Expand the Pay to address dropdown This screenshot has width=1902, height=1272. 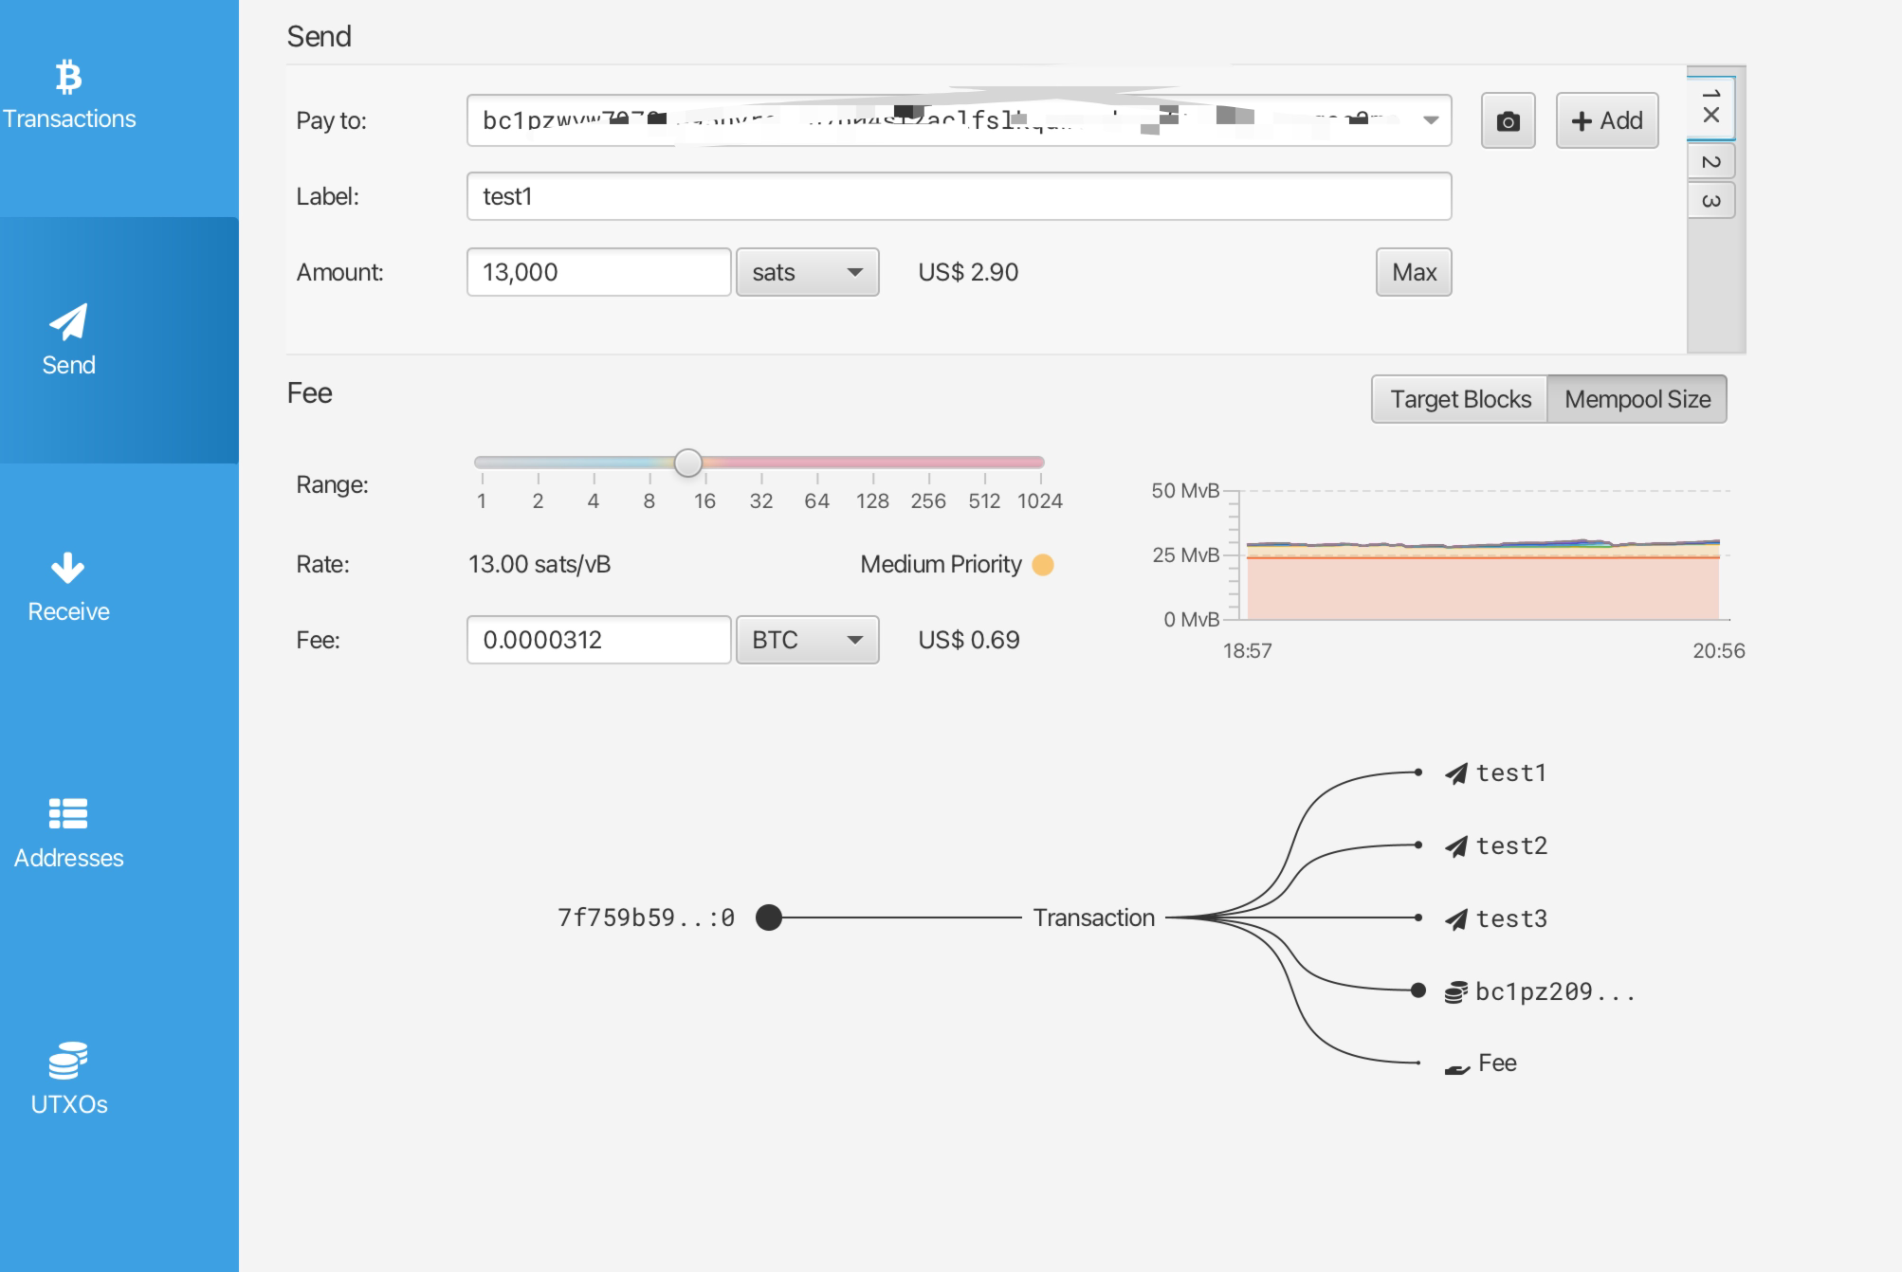point(1431,120)
